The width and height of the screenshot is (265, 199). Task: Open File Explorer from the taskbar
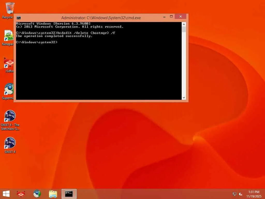tap(53, 194)
